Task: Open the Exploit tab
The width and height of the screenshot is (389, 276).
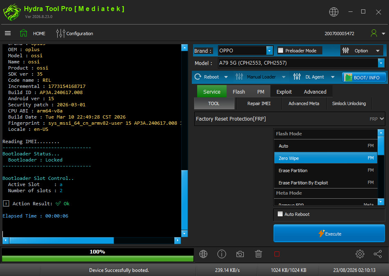Action: (284, 92)
